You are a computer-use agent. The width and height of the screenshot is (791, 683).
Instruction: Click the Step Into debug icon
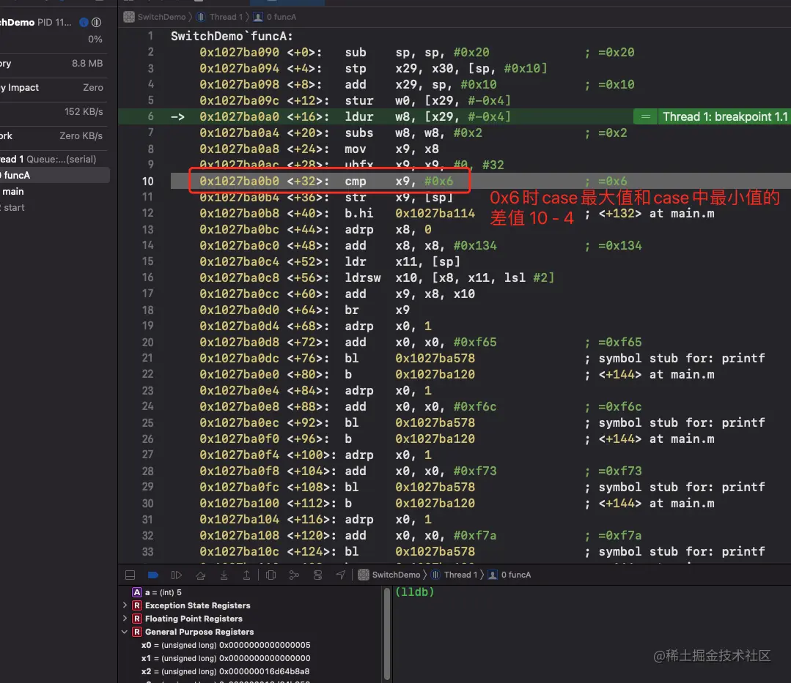[223, 575]
